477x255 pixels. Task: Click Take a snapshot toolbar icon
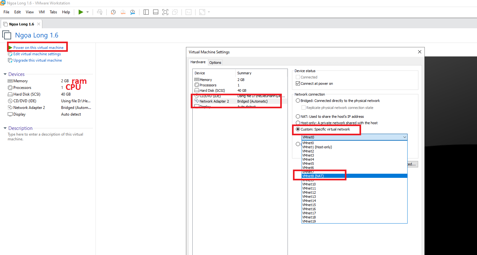click(113, 12)
